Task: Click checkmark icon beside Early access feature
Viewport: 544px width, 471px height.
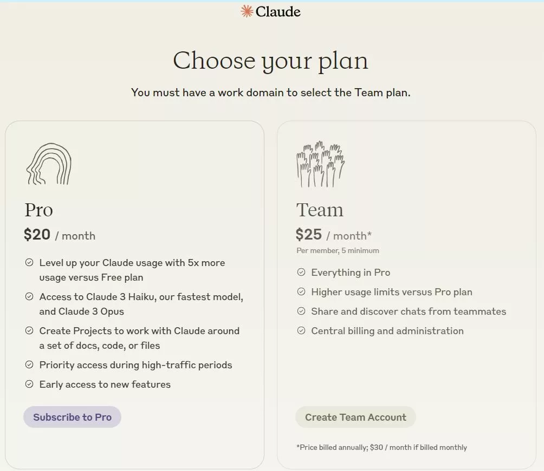Action: pyautogui.click(x=29, y=384)
